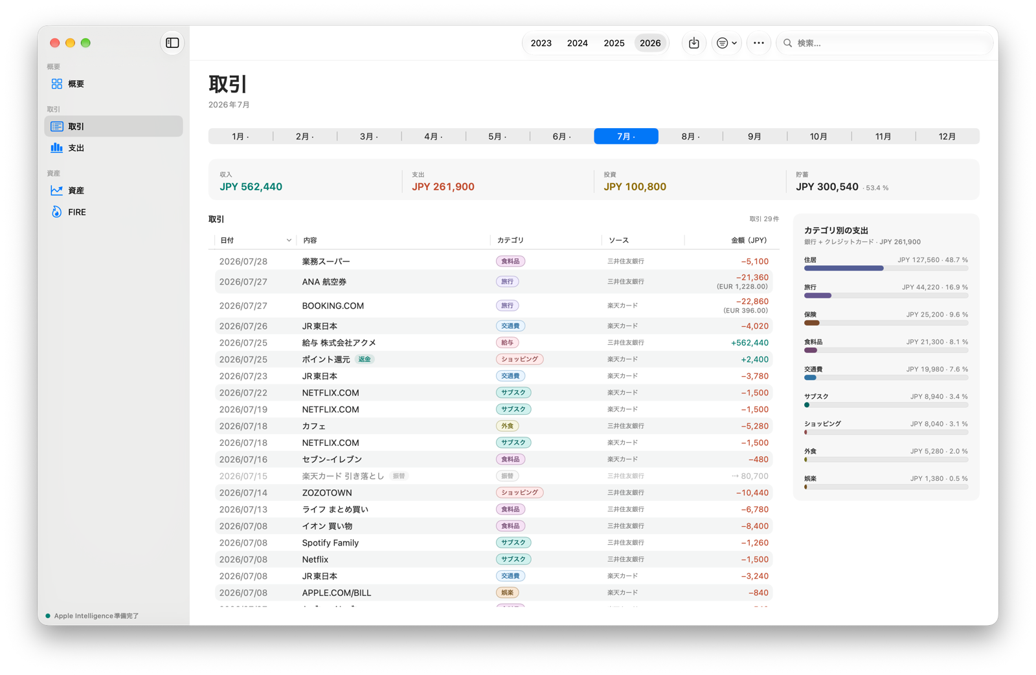Click the 貯蓄 JPY 300,540 summary
The width and height of the screenshot is (1036, 675).
(842, 183)
